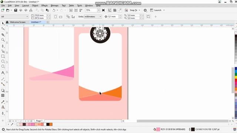
Task: Pick the orange swatch in document palette
Action: (51, 124)
